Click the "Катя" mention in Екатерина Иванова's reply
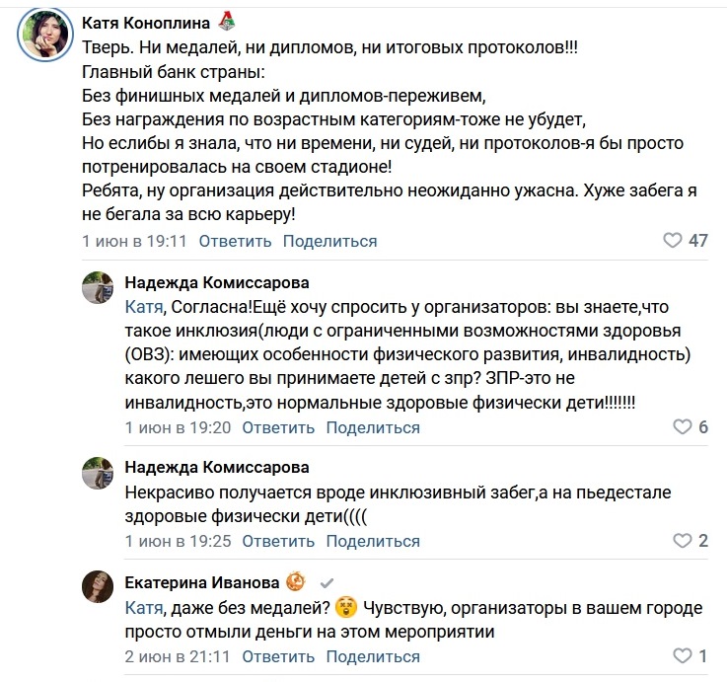Viewport: 727px width, 682px height. [144, 605]
